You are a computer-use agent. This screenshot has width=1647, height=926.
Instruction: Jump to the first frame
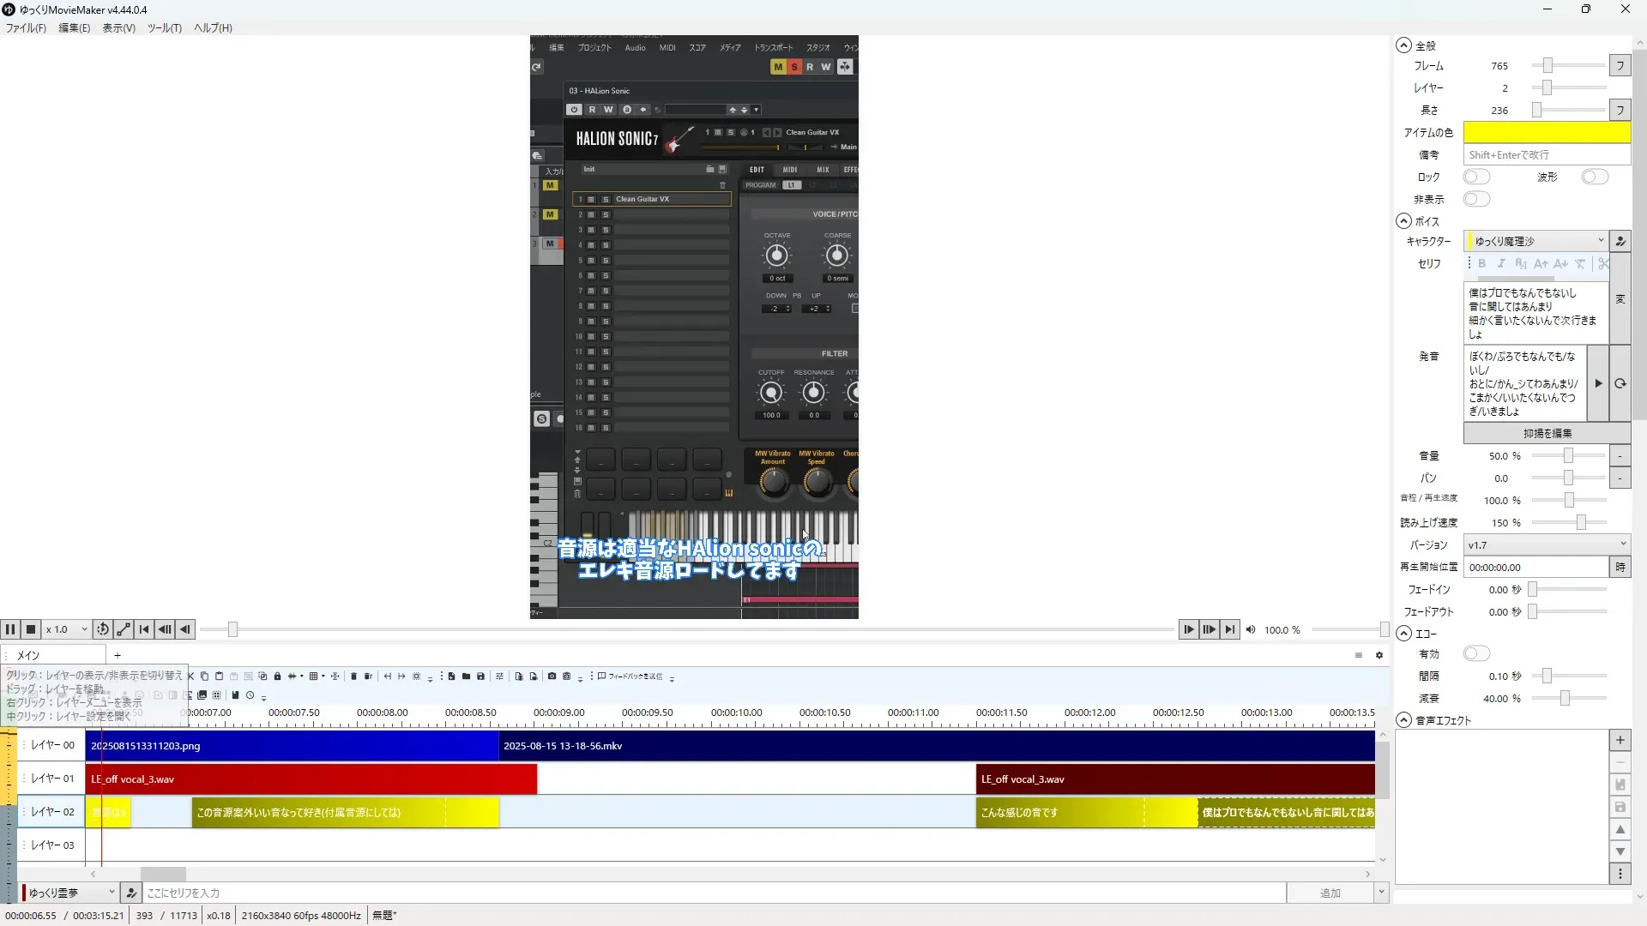click(x=144, y=629)
